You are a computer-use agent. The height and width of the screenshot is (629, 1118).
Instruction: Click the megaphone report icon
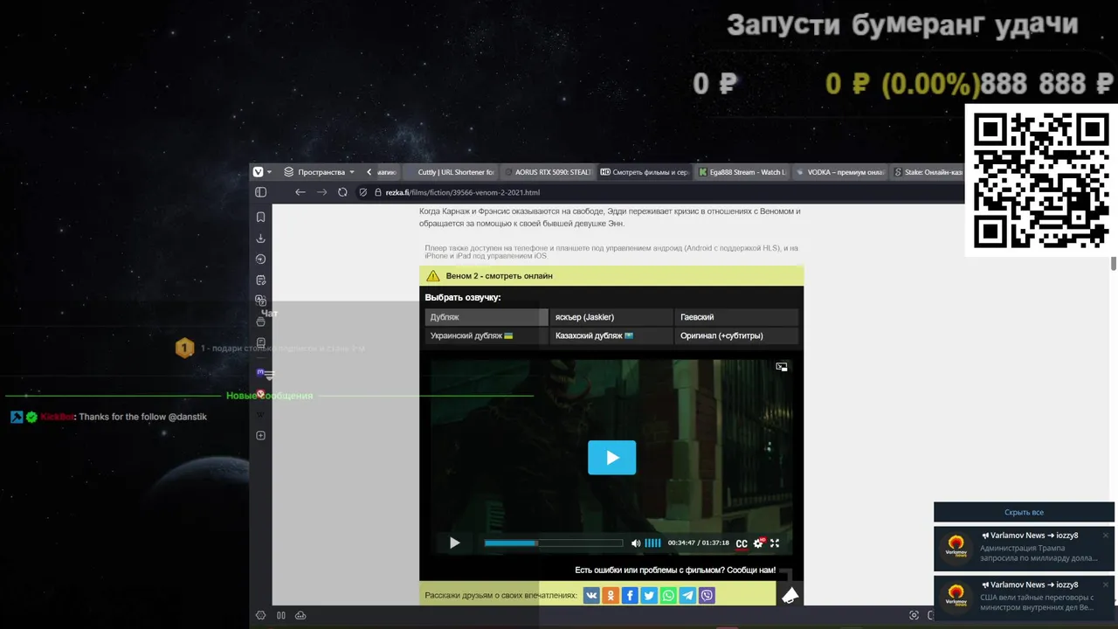(790, 595)
